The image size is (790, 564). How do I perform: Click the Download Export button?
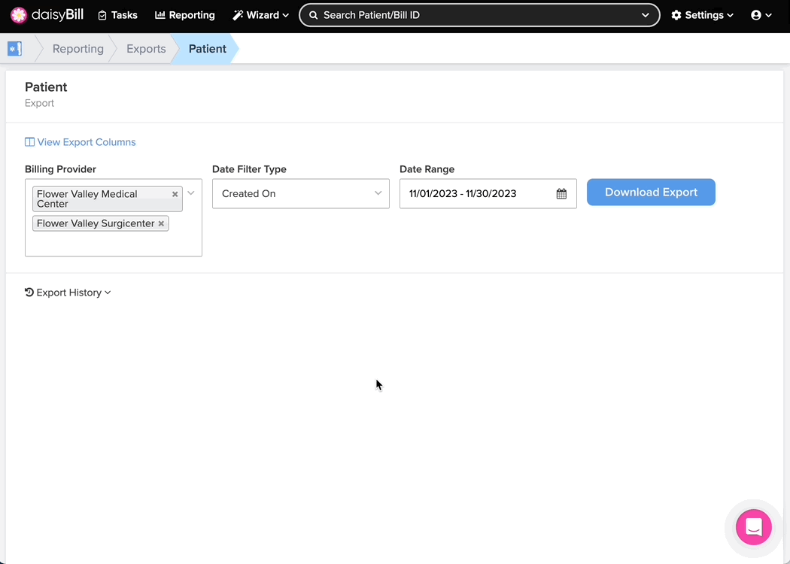pos(651,192)
